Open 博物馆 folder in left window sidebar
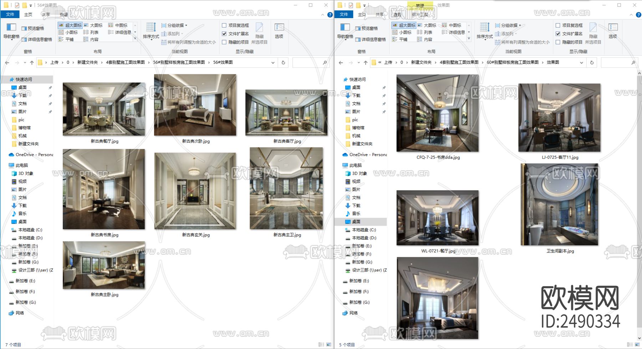The width and height of the screenshot is (642, 349). [x=21, y=128]
